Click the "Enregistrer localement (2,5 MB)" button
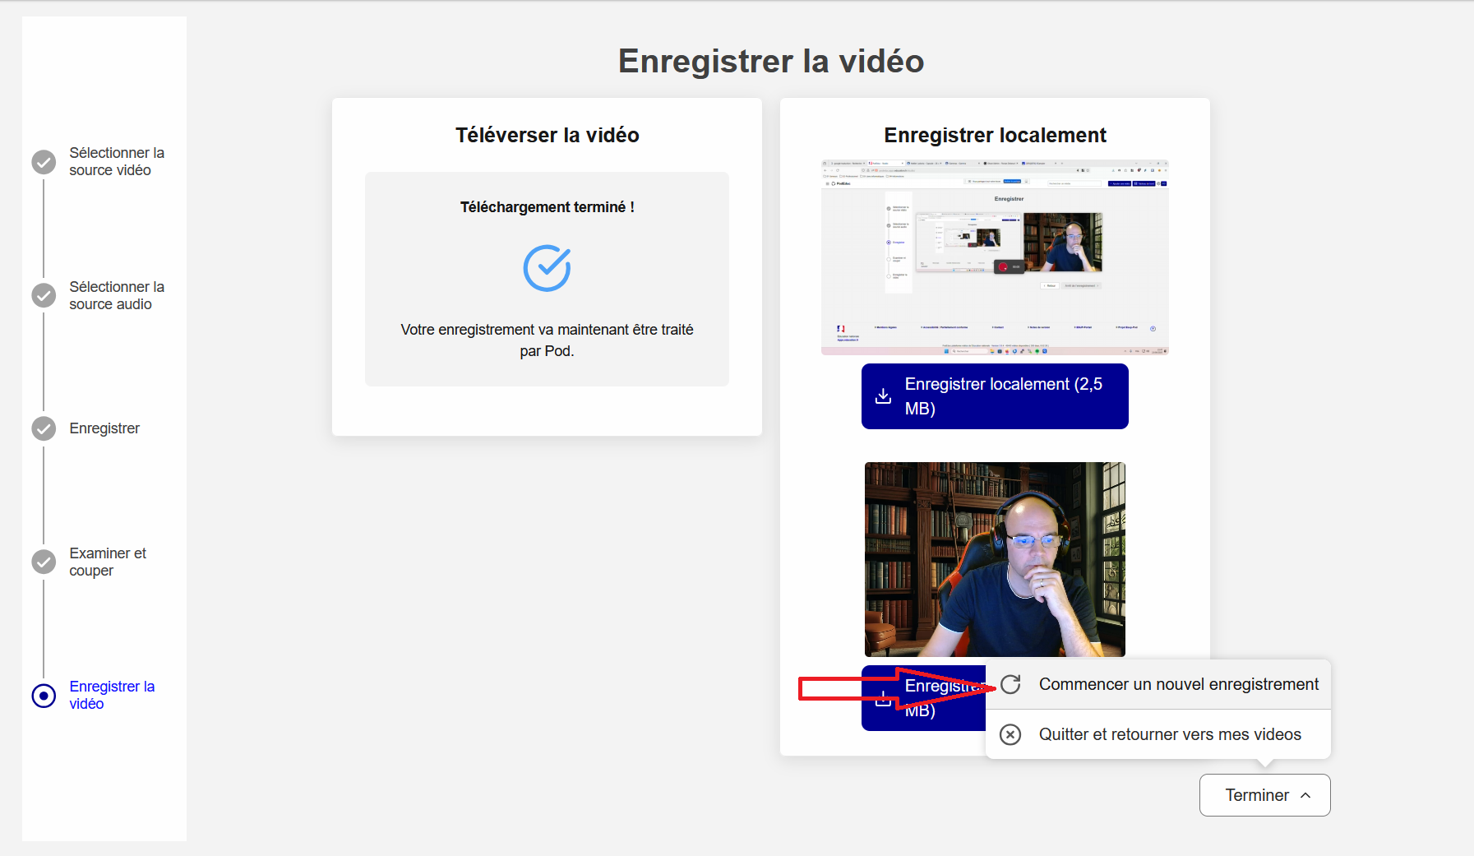This screenshot has height=856, width=1474. [995, 396]
